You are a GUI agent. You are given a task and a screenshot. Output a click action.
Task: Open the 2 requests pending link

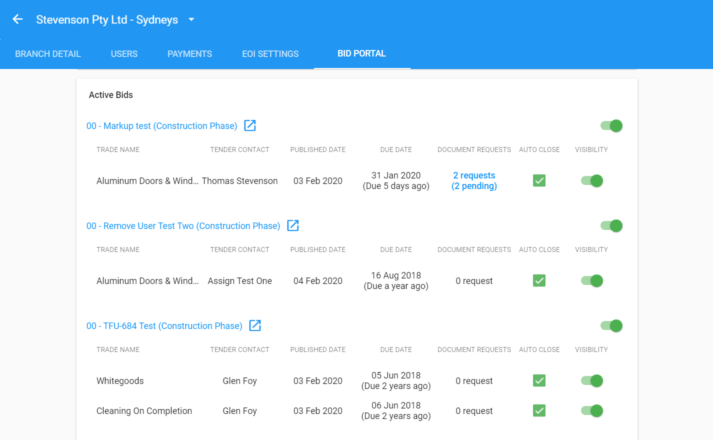(474, 180)
